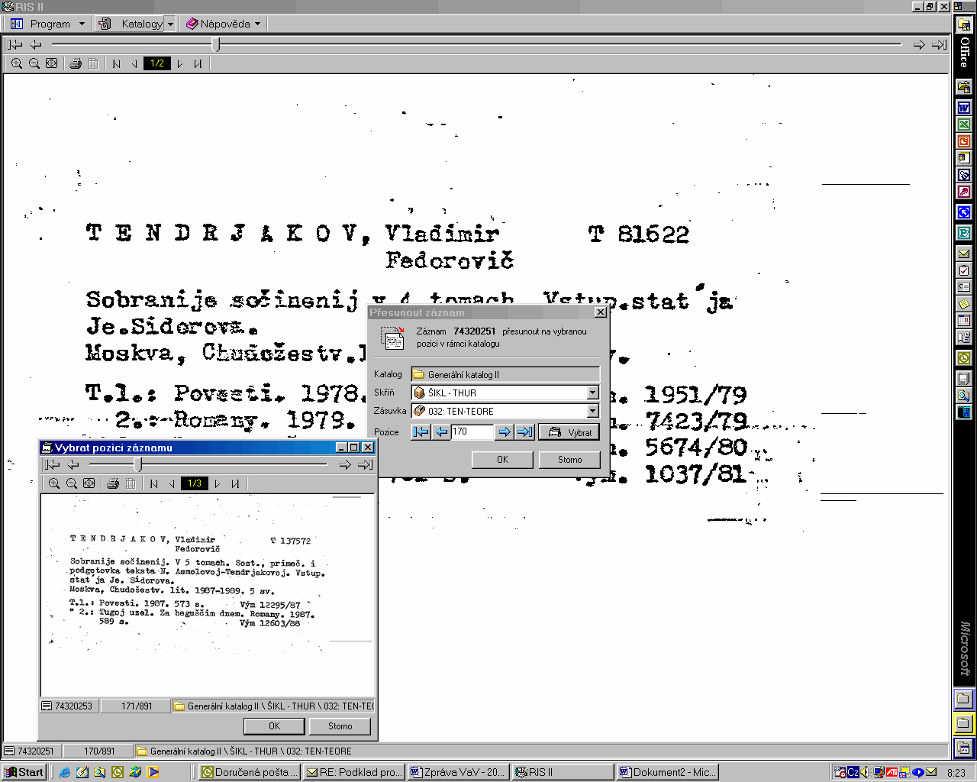Image resolution: width=977 pixels, height=782 pixels.
Task: Click the Pozice number input field
Action: pos(472,432)
